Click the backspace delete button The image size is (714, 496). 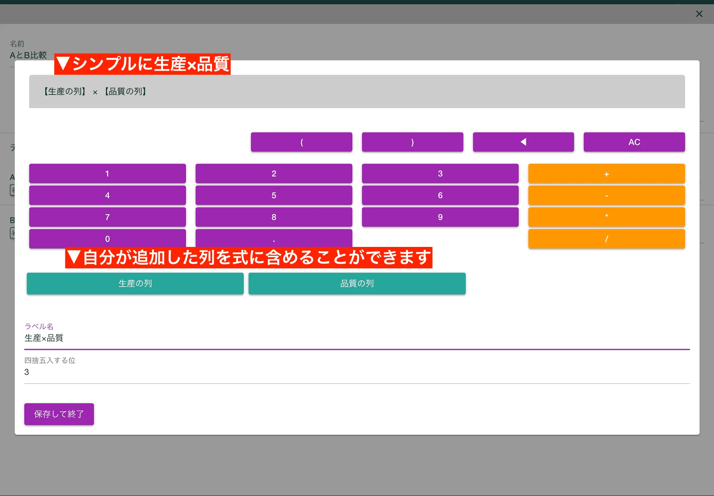pyautogui.click(x=523, y=142)
